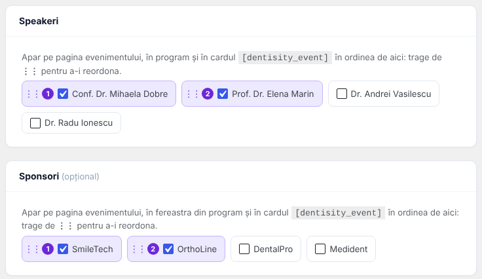Uncheck Prof. Dr. Elena Marin speaker
This screenshot has width=482, height=279.
pyautogui.click(x=223, y=94)
